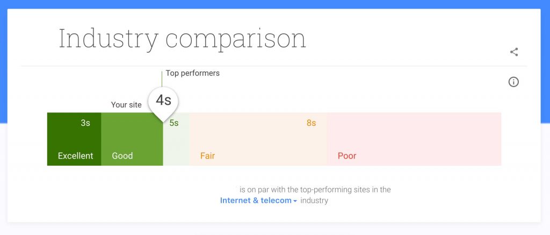Click the Fair orange segment
This screenshot has height=235, width=550.
click(x=258, y=139)
